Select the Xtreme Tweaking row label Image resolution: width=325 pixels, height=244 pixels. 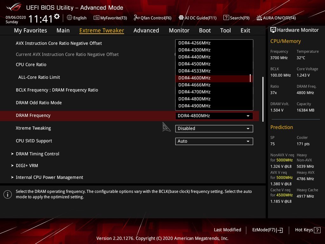click(x=33, y=128)
